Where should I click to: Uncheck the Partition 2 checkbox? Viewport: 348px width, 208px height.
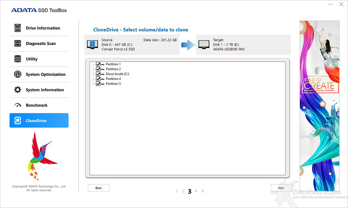[98, 69]
